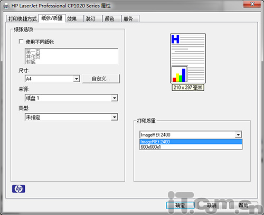The image size is (264, 215).
Task: Click the HP logo icon
Action: click(18, 189)
